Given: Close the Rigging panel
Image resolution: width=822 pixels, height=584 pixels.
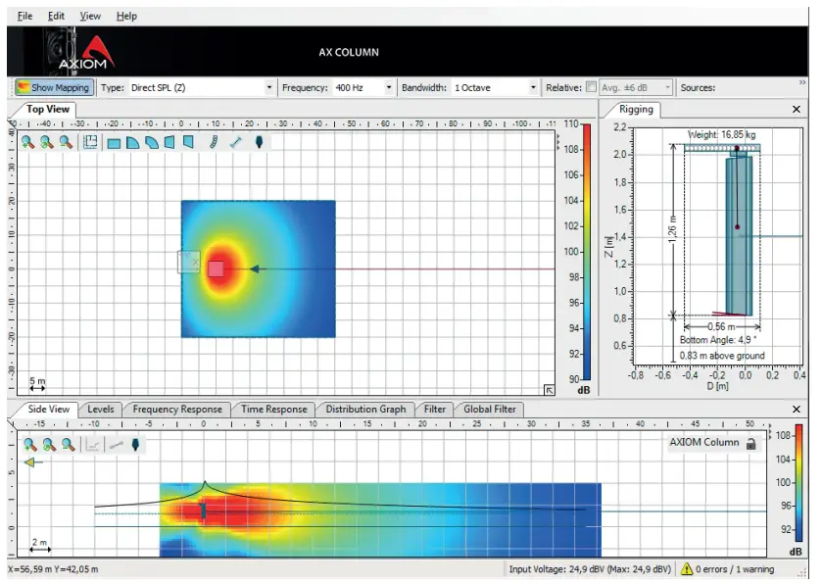Looking at the screenshot, I should [x=797, y=109].
